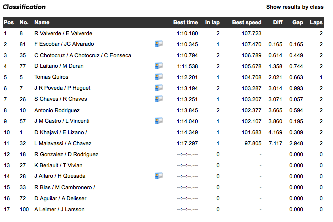
Task: Open the profile card icon for D Laitano / M Duran
Action: [158, 66]
